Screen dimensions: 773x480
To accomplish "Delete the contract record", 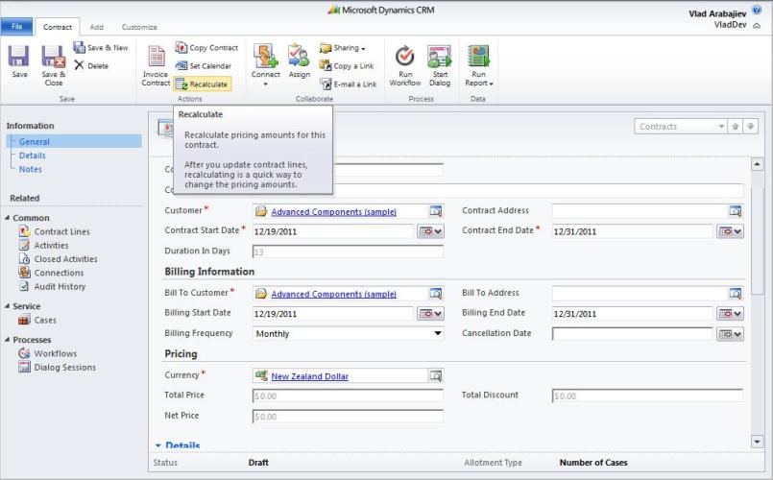I will tap(91, 65).
